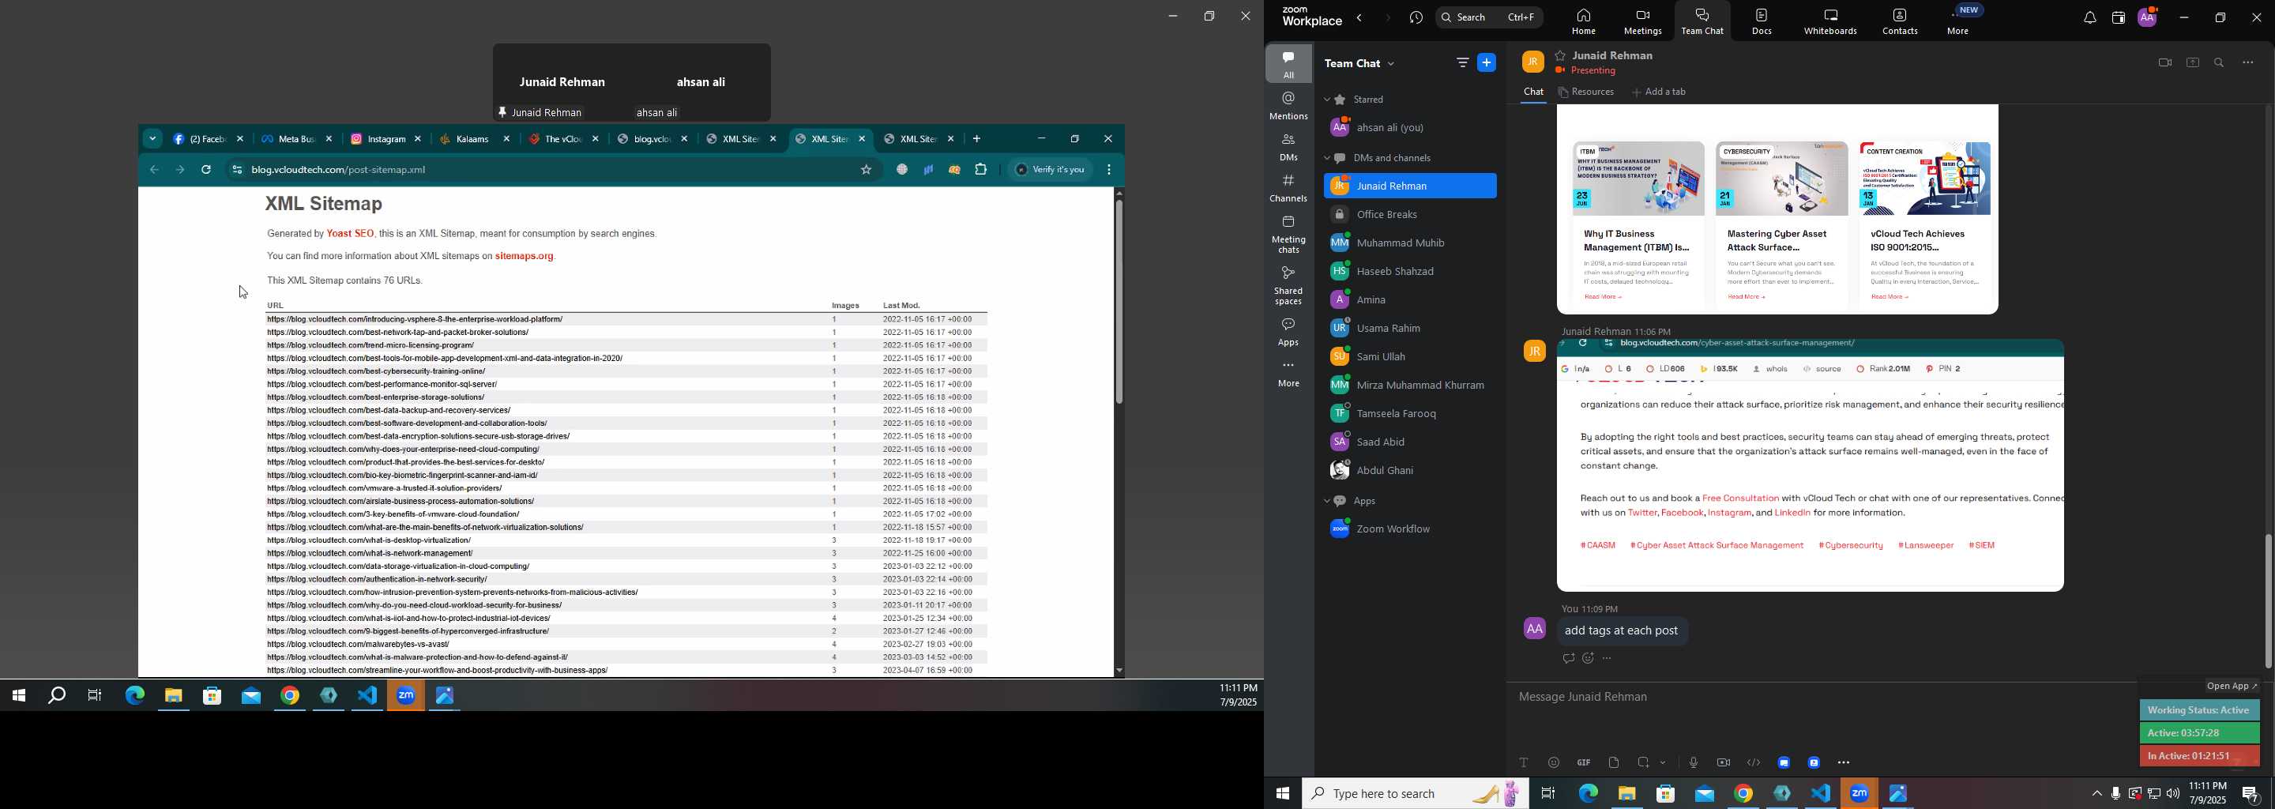Open Zoom Workflow app chat

1409,530
